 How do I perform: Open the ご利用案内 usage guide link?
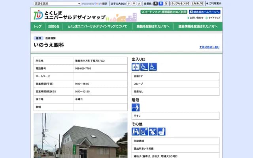[214, 4]
